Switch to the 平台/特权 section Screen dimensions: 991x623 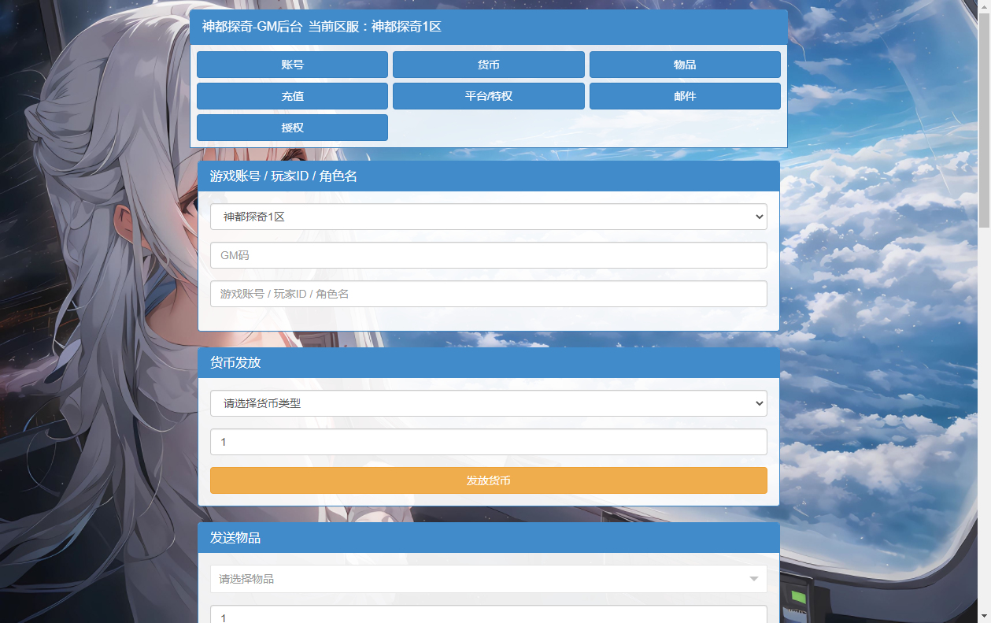pyautogui.click(x=489, y=96)
